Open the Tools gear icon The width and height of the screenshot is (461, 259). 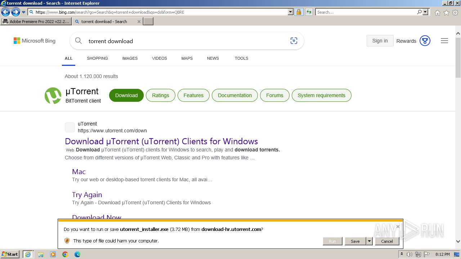pyautogui.click(x=455, y=13)
